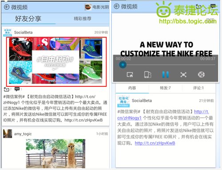Select 内容 tab
The width and height of the screenshot is (222, 170).
pyautogui.click(x=132, y=88)
